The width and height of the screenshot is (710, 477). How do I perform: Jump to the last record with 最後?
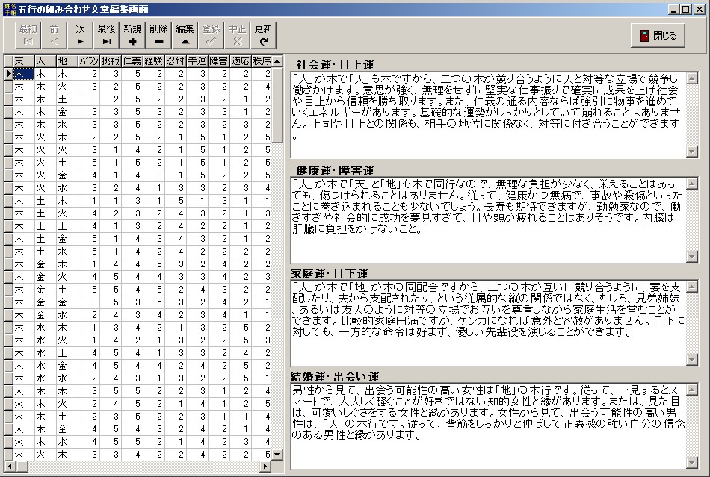point(106,35)
